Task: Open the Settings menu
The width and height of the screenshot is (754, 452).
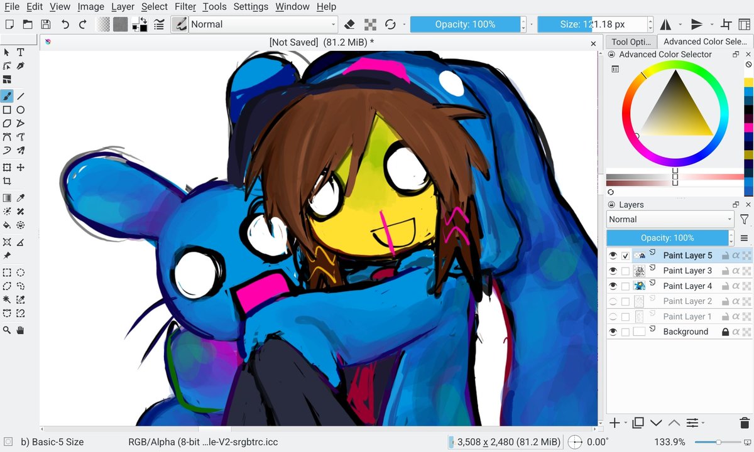Action: click(x=251, y=6)
